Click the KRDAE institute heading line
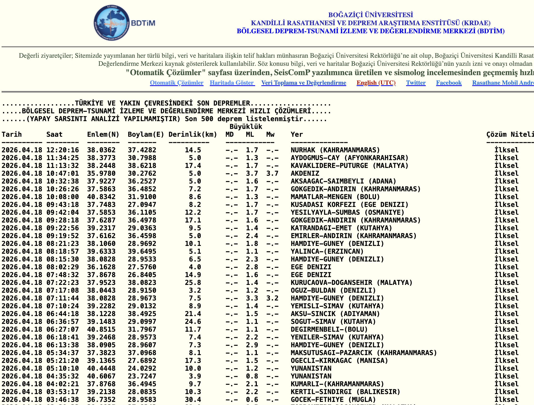This screenshot has height=405, width=534. pos(370,23)
